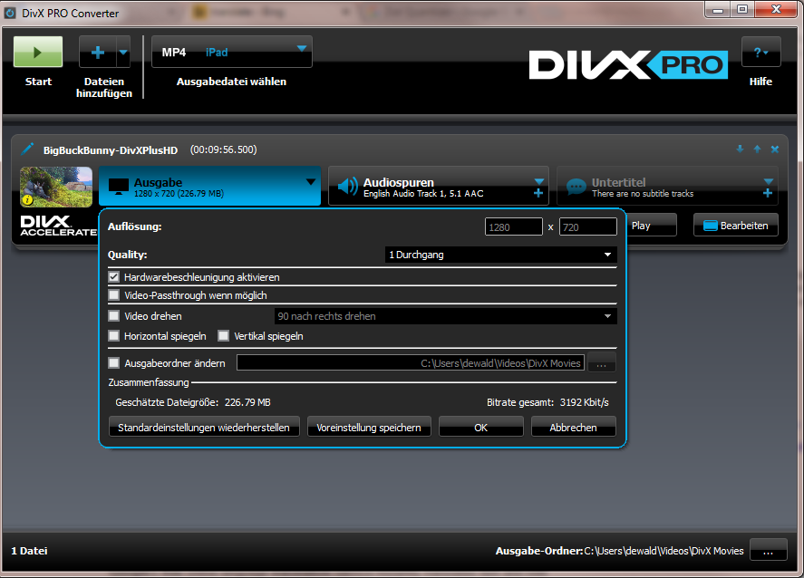
Task: Move BigBuckBunny file up with the up arrow
Action: pyautogui.click(x=758, y=149)
